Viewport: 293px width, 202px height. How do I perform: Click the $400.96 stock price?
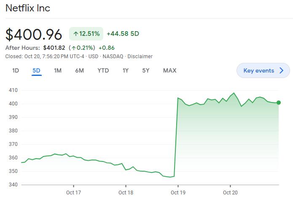(x=34, y=34)
